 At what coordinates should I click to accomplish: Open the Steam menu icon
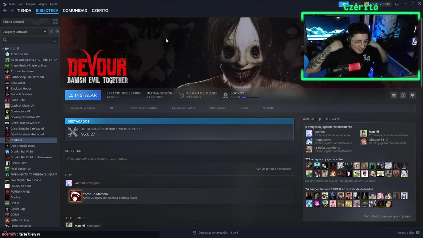coord(5,4)
